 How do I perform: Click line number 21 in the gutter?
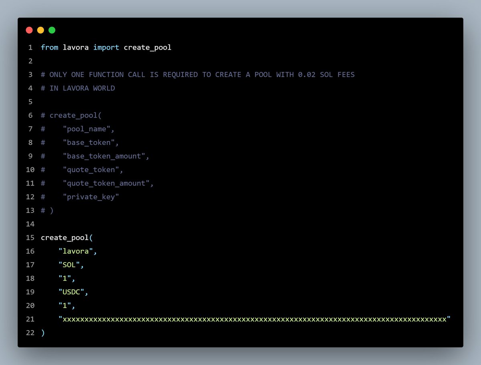tap(30, 319)
